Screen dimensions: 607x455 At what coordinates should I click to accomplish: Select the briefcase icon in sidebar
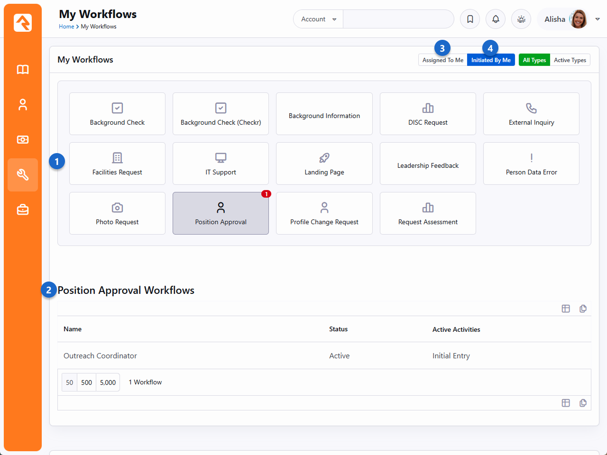coord(23,210)
